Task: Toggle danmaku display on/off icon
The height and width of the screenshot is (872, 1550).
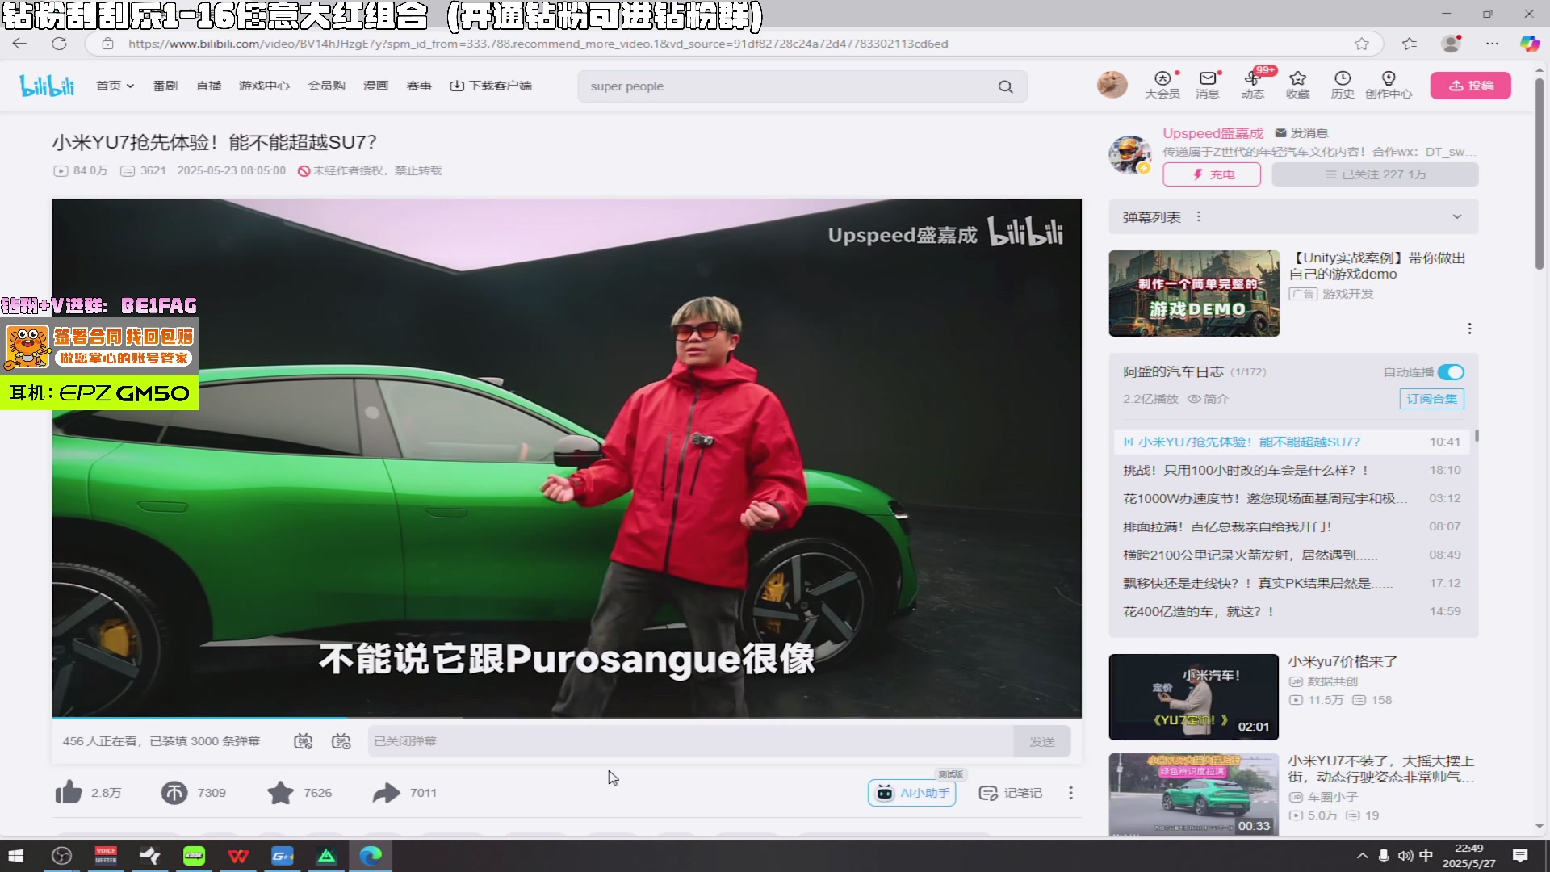Action: click(303, 741)
